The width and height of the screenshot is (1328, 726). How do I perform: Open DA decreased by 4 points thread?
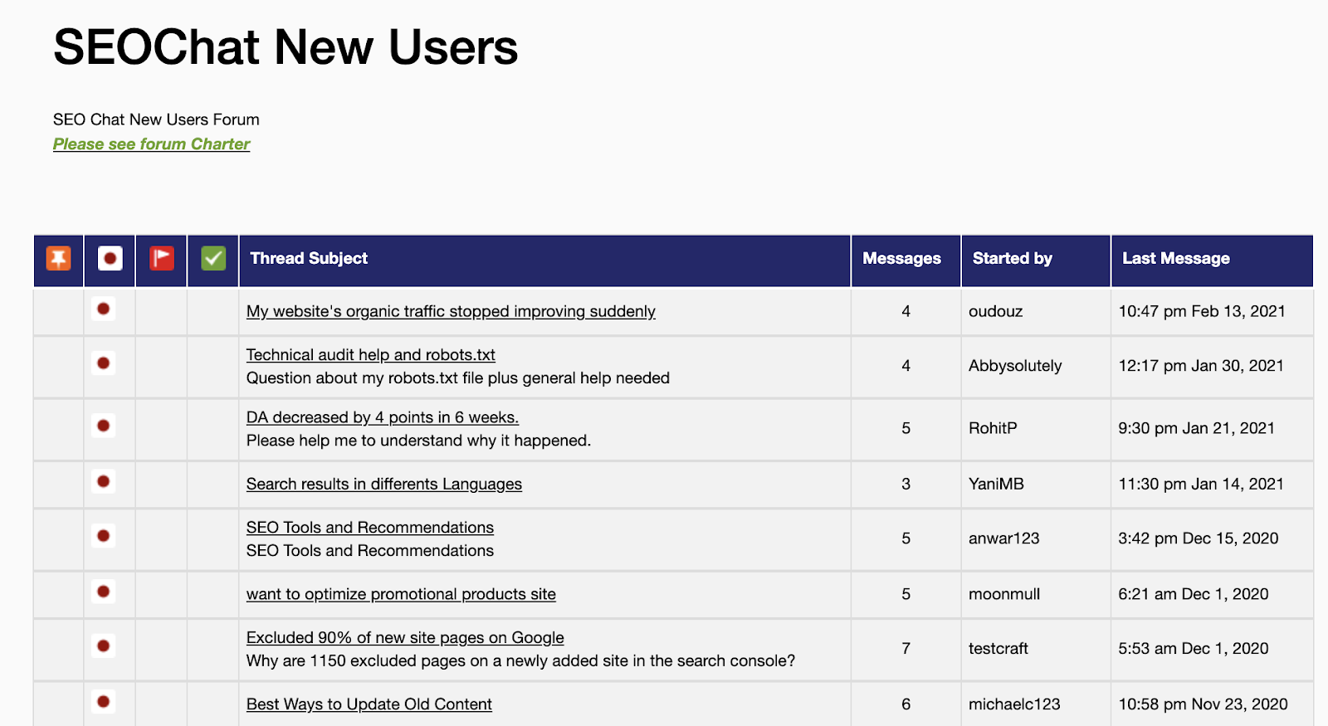(x=382, y=417)
